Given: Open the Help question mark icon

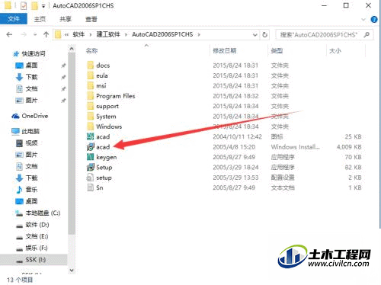Looking at the screenshot, I should pyautogui.click(x=374, y=19).
